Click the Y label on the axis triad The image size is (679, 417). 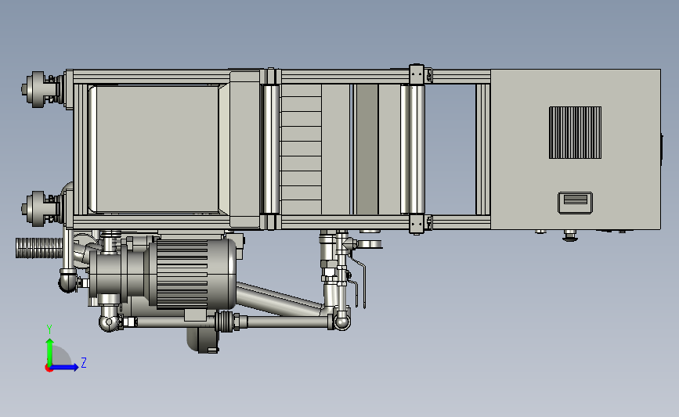(49, 329)
